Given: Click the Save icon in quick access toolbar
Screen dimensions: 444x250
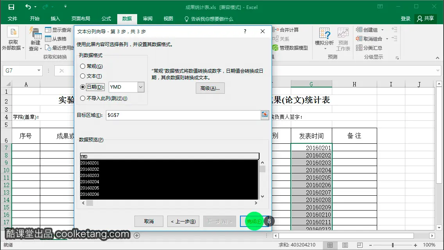Looking at the screenshot, I should 11,7.
